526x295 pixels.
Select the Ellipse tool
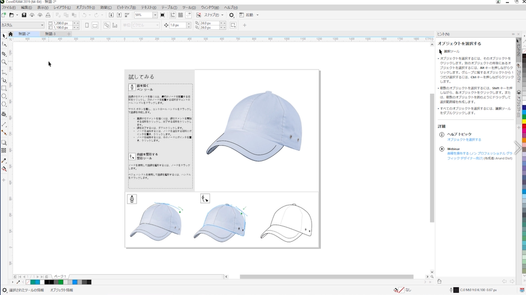[x=4, y=96]
